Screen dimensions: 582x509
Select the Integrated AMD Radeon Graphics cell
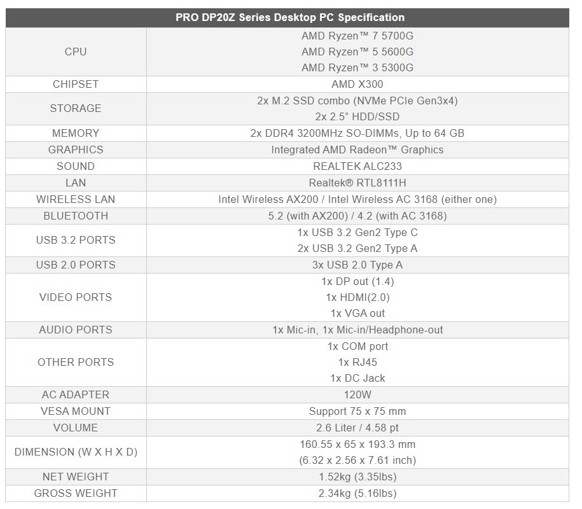pos(357,150)
